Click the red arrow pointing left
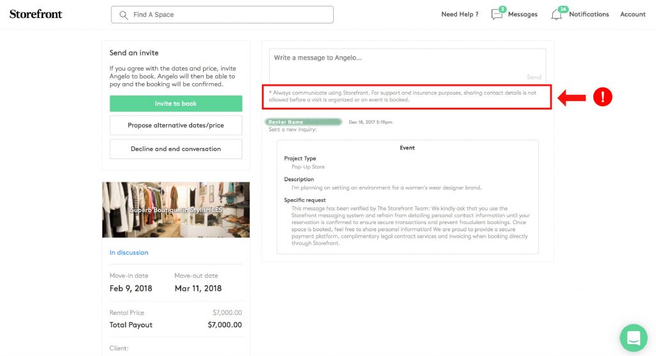This screenshot has height=356, width=656. [x=573, y=97]
